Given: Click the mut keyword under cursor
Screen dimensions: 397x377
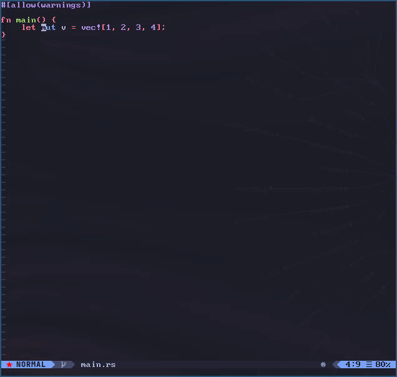Looking at the screenshot, I should tap(48, 27).
